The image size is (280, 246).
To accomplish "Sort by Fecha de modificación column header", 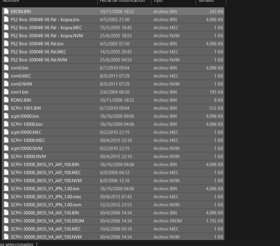I will click(x=122, y=1).
